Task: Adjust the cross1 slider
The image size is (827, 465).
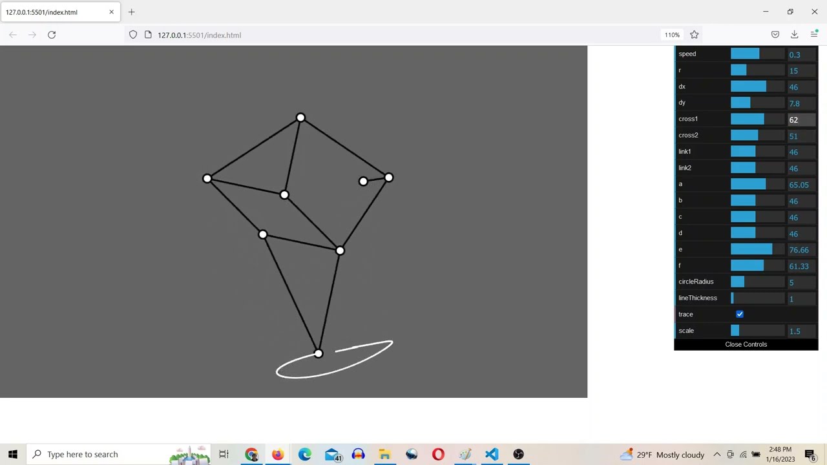Action: click(x=758, y=119)
